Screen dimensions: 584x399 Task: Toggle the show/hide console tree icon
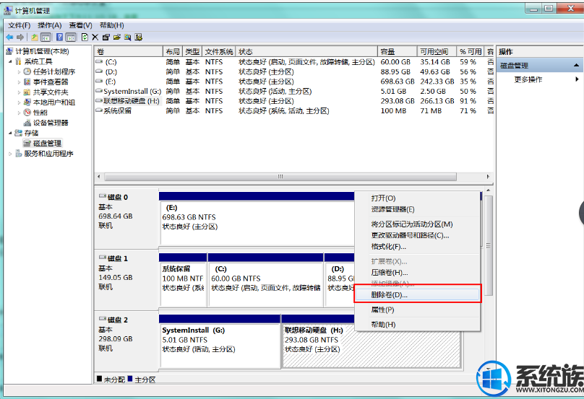pos(46,38)
